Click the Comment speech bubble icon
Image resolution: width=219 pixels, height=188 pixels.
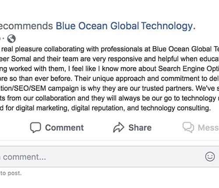coord(35,127)
